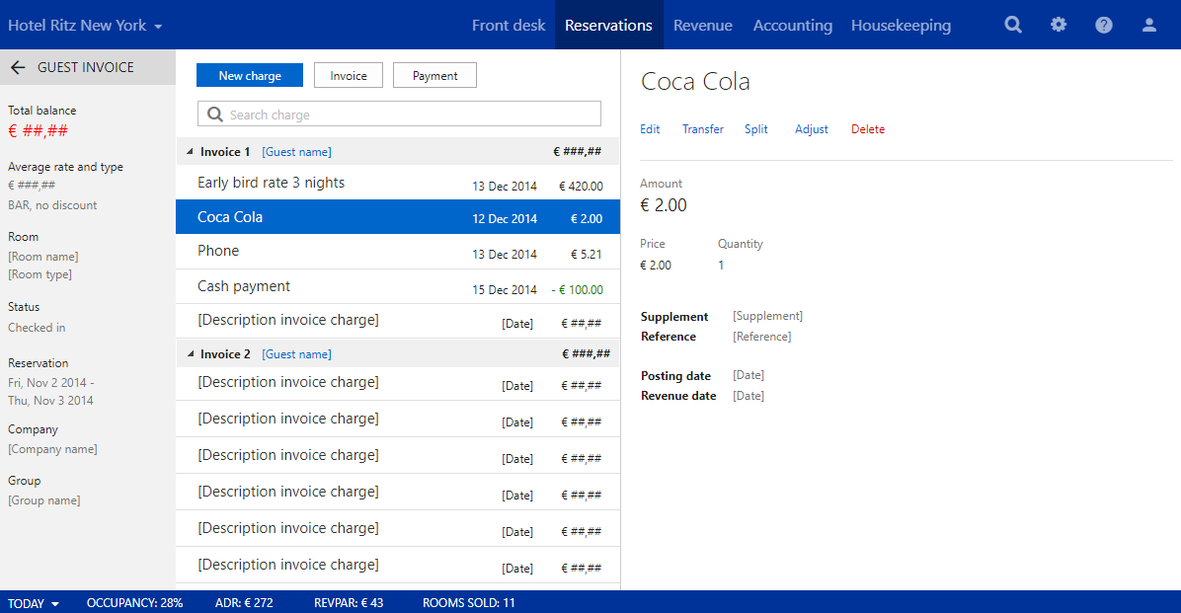Select Housekeeping tab
Viewport: 1181px width, 613px height.
pos(901,25)
